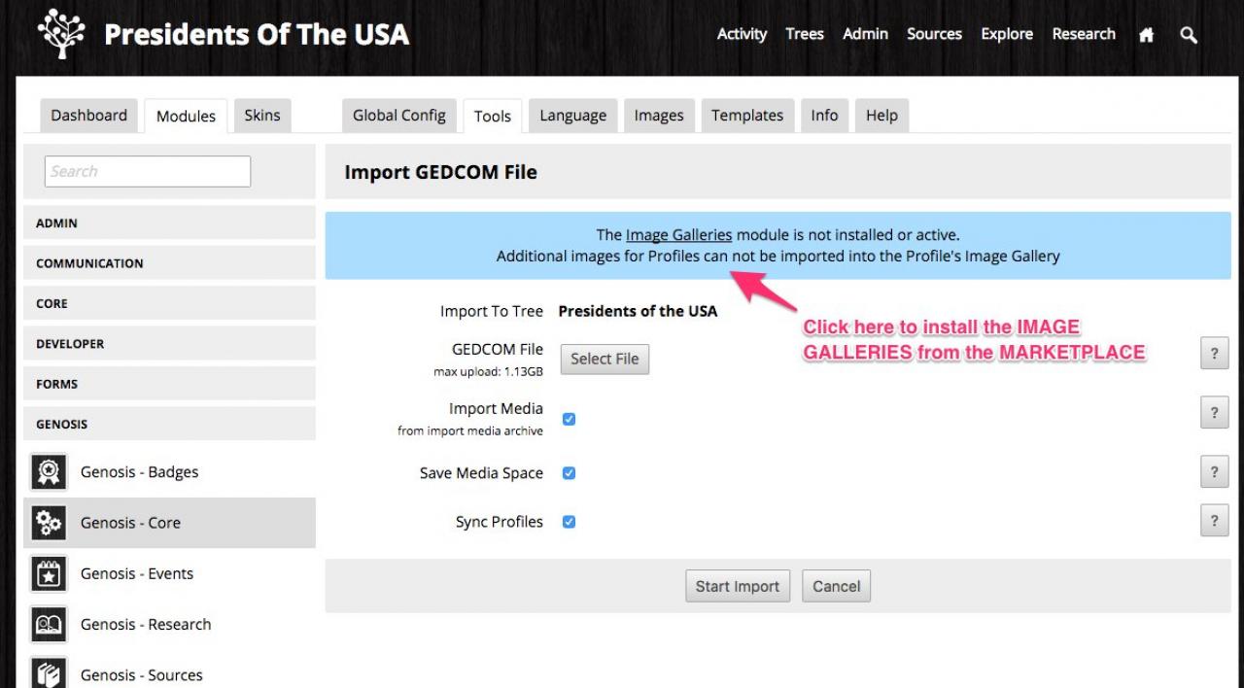Click the tree logo icon
Image resolution: width=1244 pixels, height=688 pixels.
click(61, 35)
